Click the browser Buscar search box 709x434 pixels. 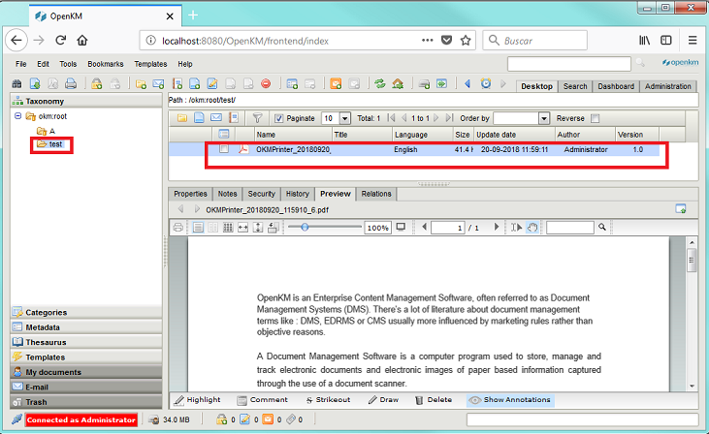(x=535, y=41)
